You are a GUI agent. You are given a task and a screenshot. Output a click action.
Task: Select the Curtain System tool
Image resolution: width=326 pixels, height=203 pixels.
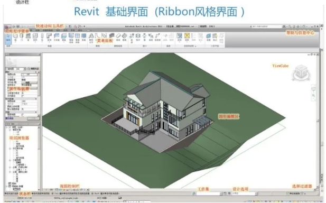(x=71, y=38)
